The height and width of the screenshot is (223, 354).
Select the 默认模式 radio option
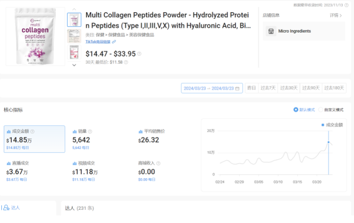[x=296, y=110]
